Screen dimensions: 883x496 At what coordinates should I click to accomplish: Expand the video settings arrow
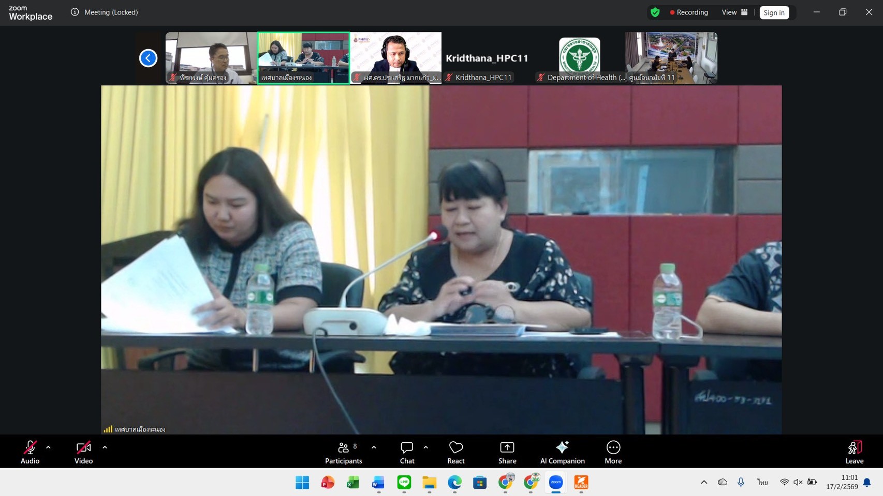[105, 447]
